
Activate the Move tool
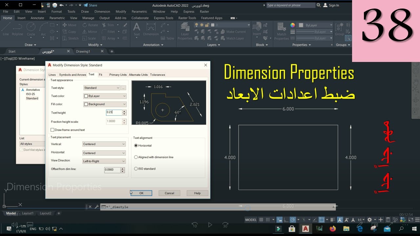(x=70, y=25)
